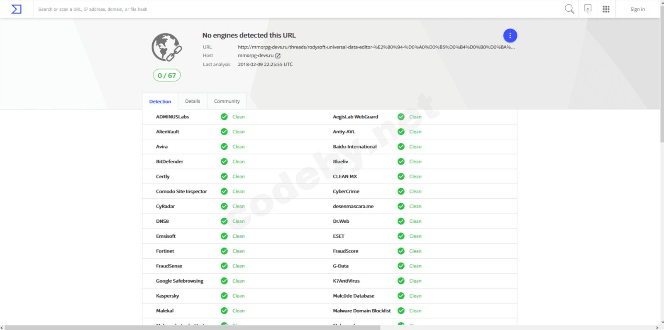
Task: Click the green checkmark for ADMINUSLabs
Action: [x=224, y=117]
